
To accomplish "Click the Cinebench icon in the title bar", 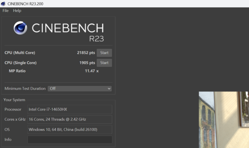I will tap(3, 4).
